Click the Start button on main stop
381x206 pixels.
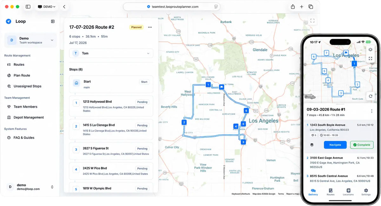coord(144,82)
